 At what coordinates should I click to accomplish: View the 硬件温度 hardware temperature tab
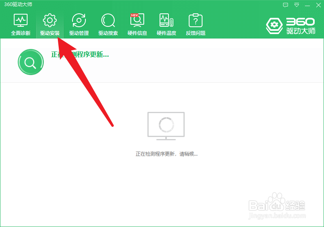166,24
